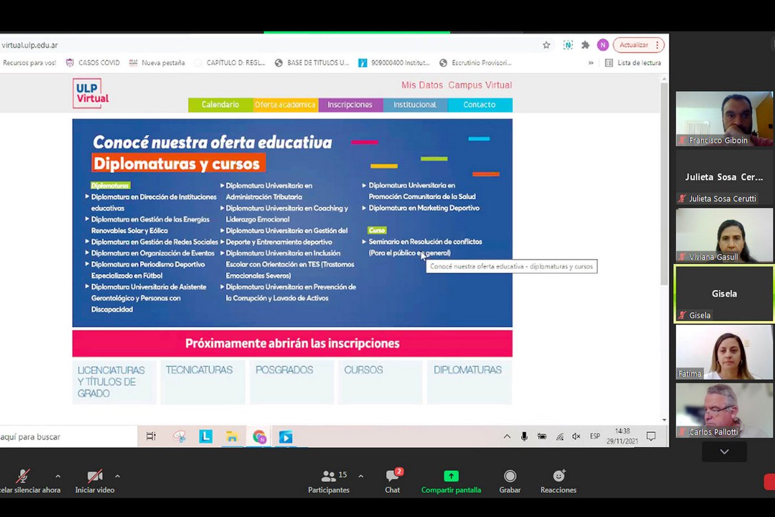Open blue video app taskbar icon
775x517 pixels.
click(285, 437)
